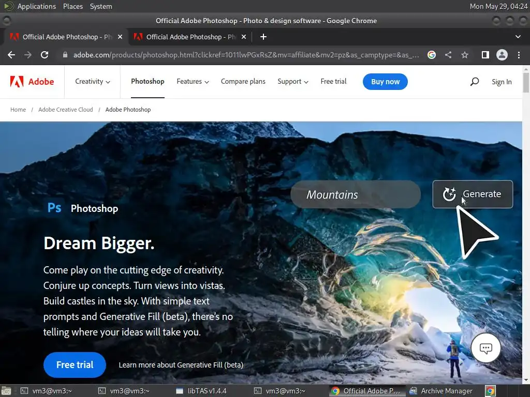This screenshot has height=397, width=530.
Task: Open Adobe Creative Cloud breadcrumb
Action: (x=66, y=110)
